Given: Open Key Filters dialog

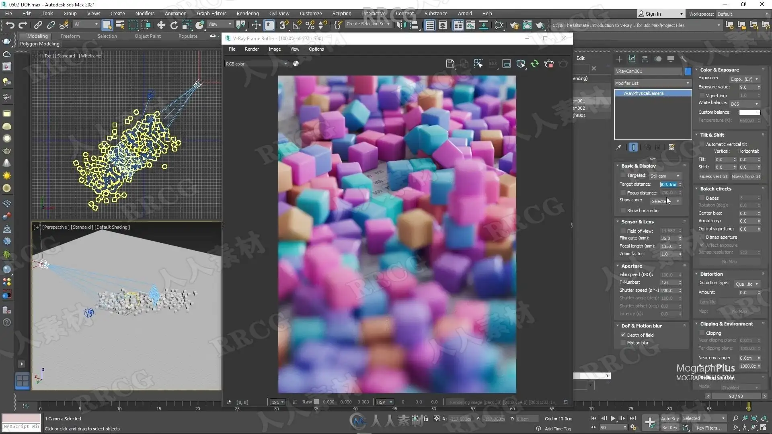Looking at the screenshot, I should pos(709,428).
